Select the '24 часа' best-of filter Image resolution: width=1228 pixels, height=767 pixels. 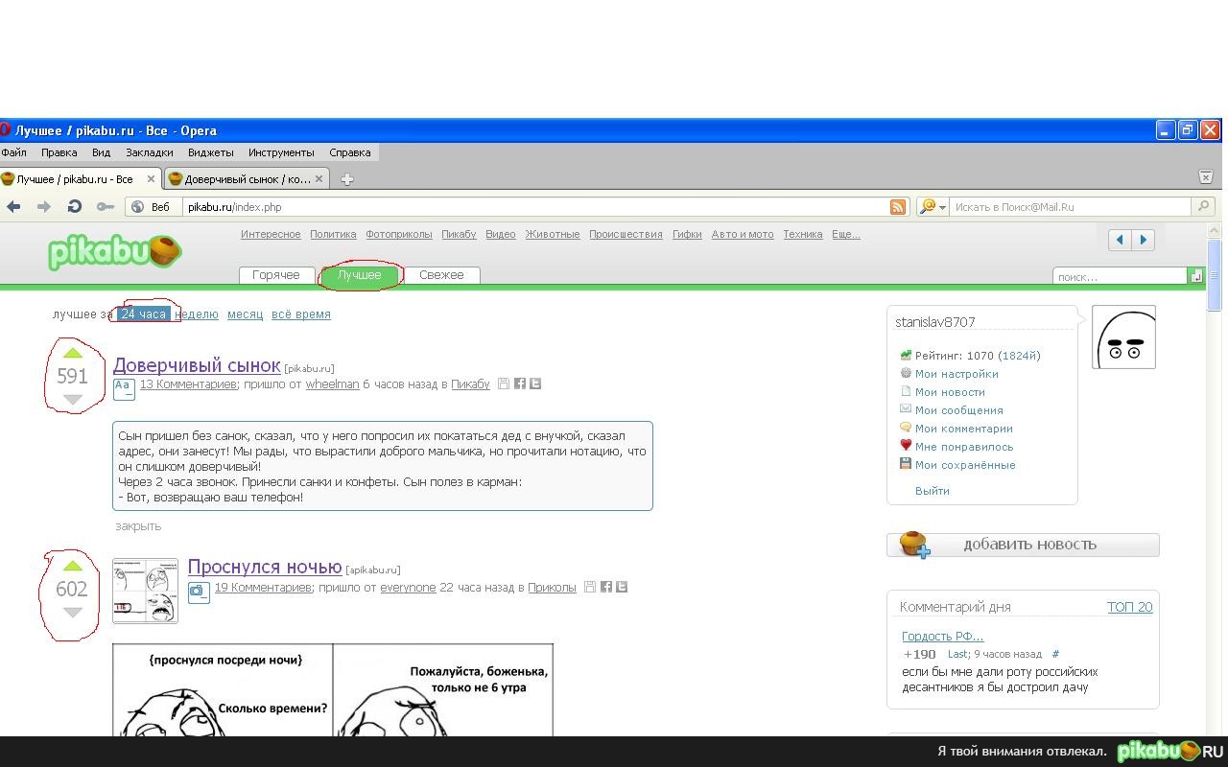click(x=143, y=314)
